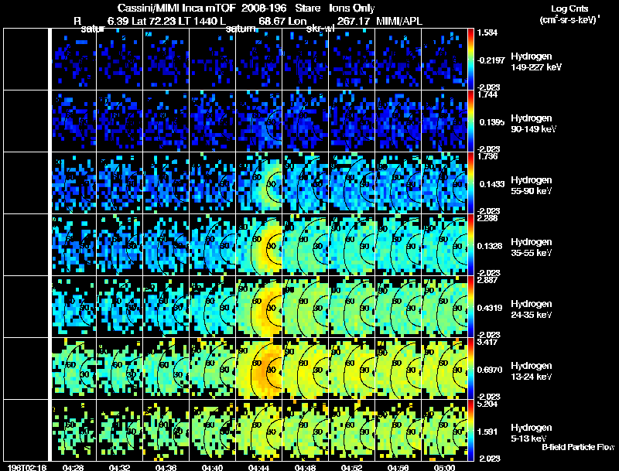Viewport: 619px width, 471px height.
Task: Click the 'LT 1440' value in header
Action: [197, 21]
